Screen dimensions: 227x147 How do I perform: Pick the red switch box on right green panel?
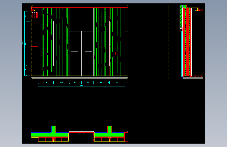(117, 53)
